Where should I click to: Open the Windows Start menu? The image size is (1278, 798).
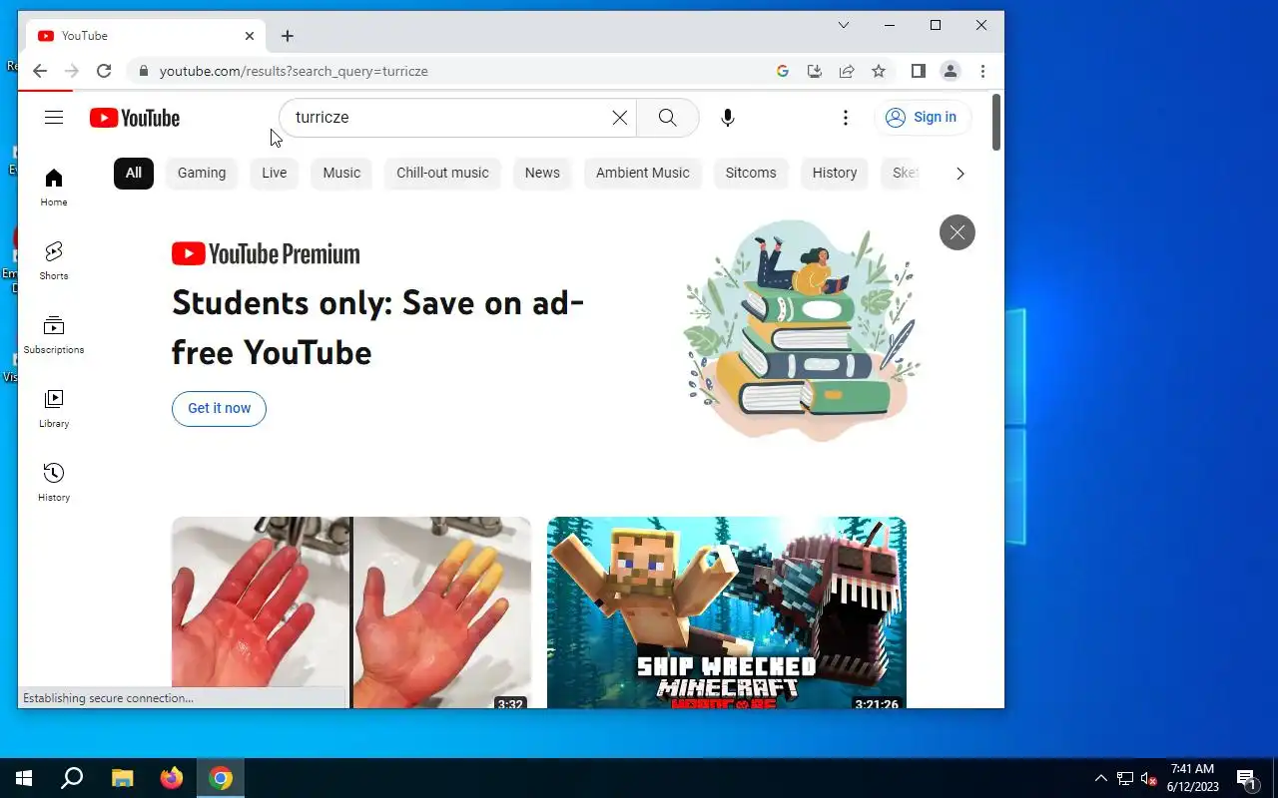(x=24, y=778)
